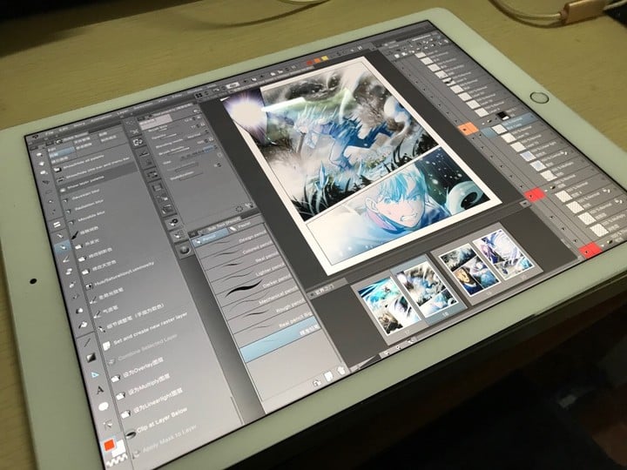Select the transparent color checker swatch
Viewport: 627px width, 470px height.
(118, 460)
